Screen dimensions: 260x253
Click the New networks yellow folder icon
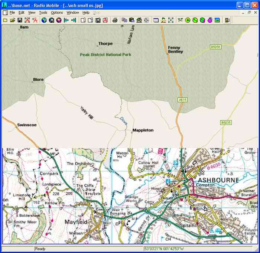5,20
